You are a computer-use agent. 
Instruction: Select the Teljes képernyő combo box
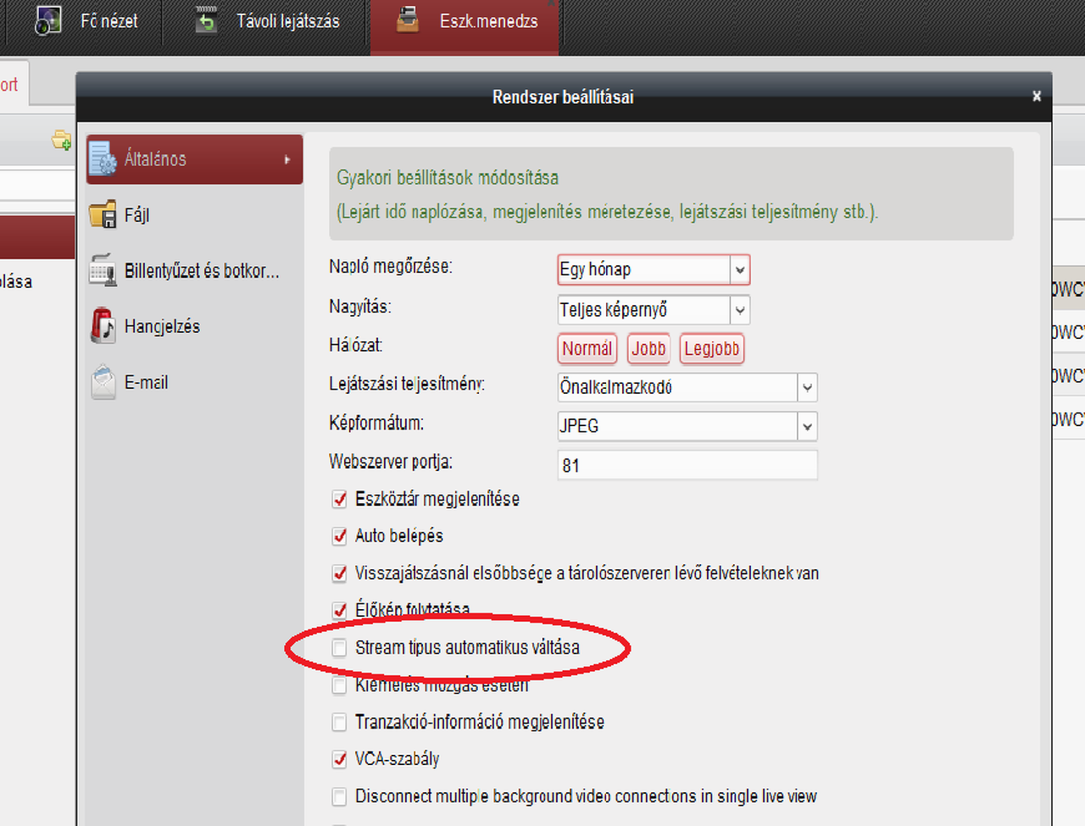[654, 310]
